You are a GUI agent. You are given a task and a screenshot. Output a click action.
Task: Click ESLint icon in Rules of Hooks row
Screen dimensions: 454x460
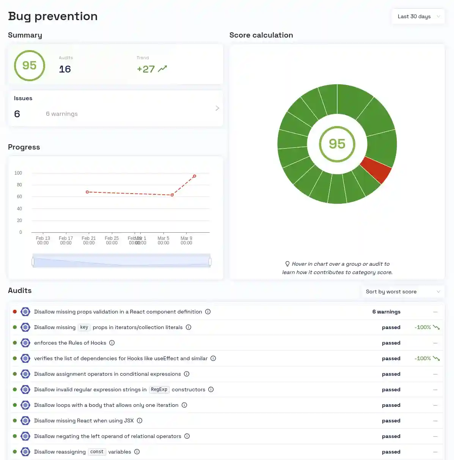[25, 343]
